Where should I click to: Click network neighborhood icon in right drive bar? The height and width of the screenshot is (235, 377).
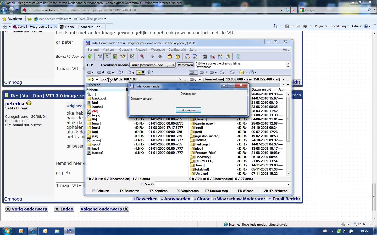(253, 72)
